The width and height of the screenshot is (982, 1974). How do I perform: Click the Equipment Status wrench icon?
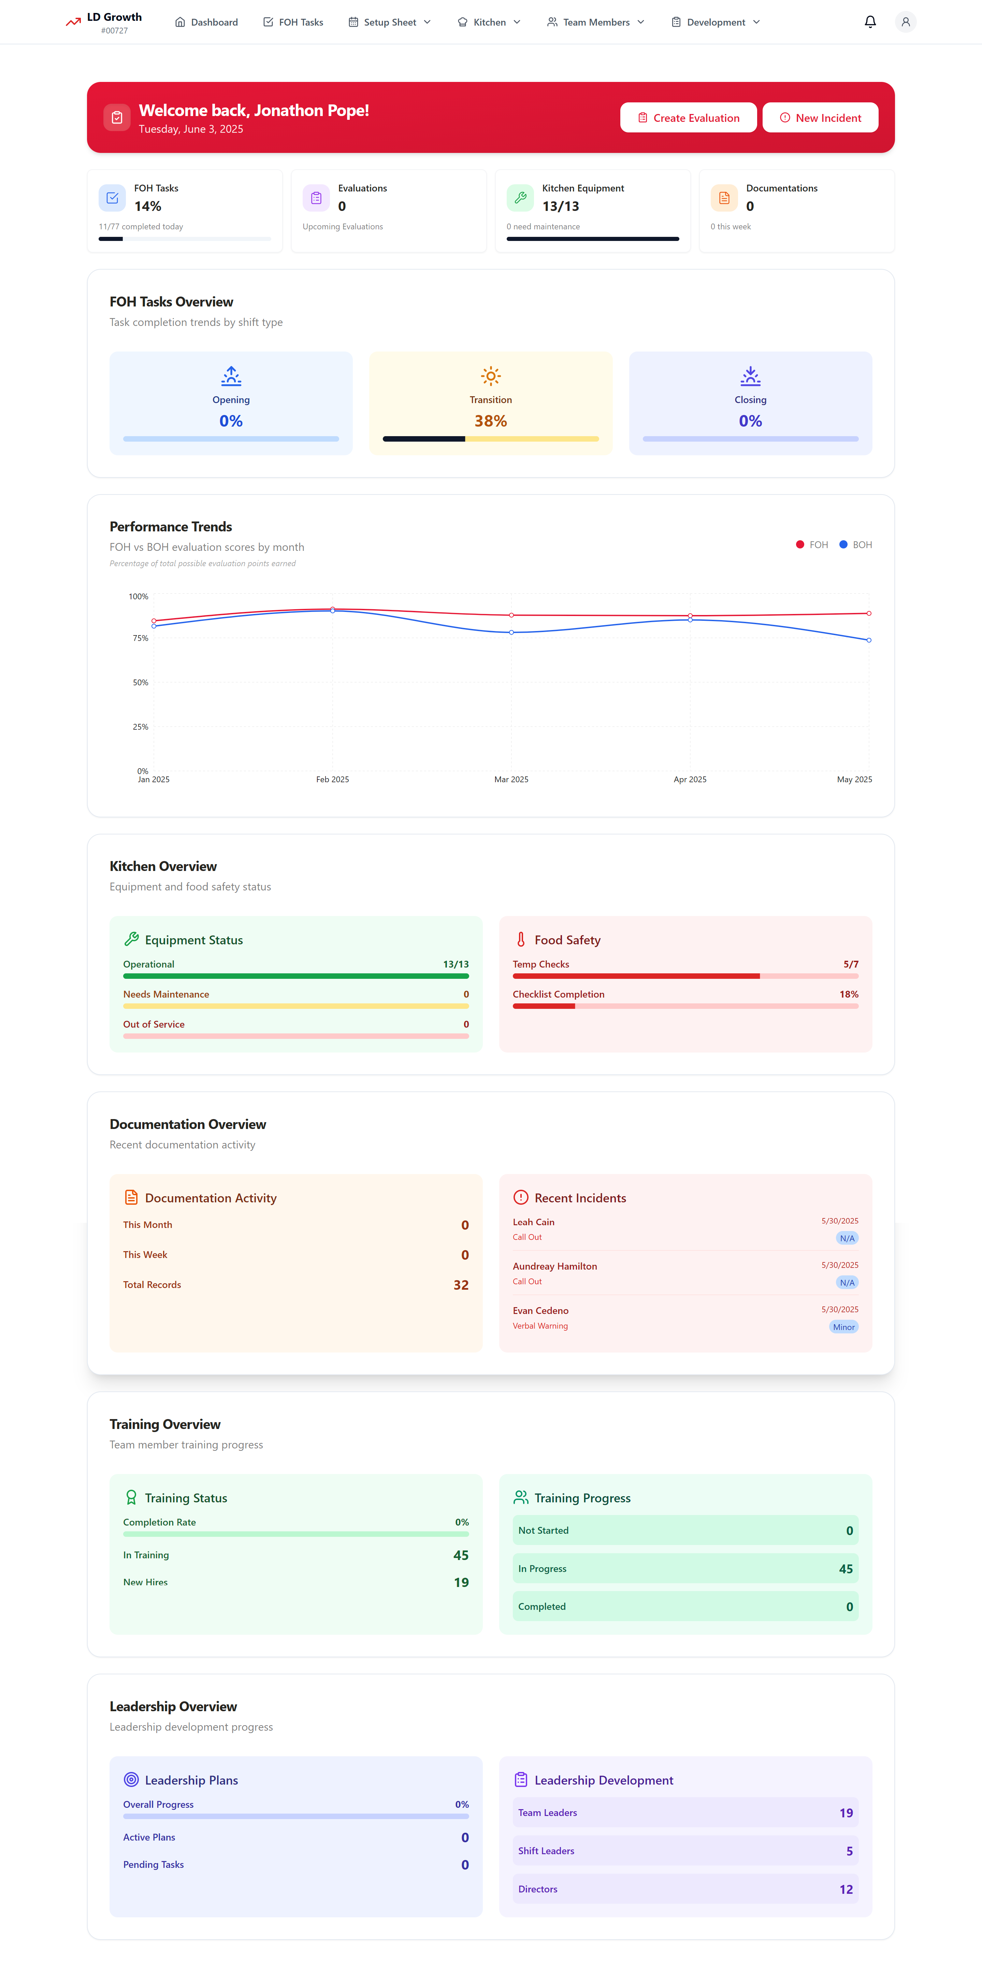[132, 939]
